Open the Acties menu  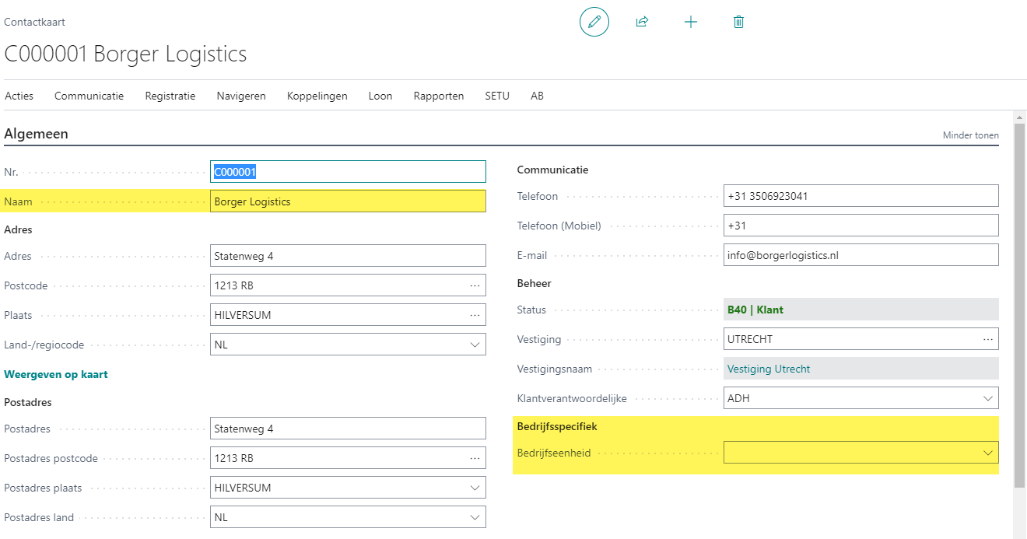tap(19, 96)
